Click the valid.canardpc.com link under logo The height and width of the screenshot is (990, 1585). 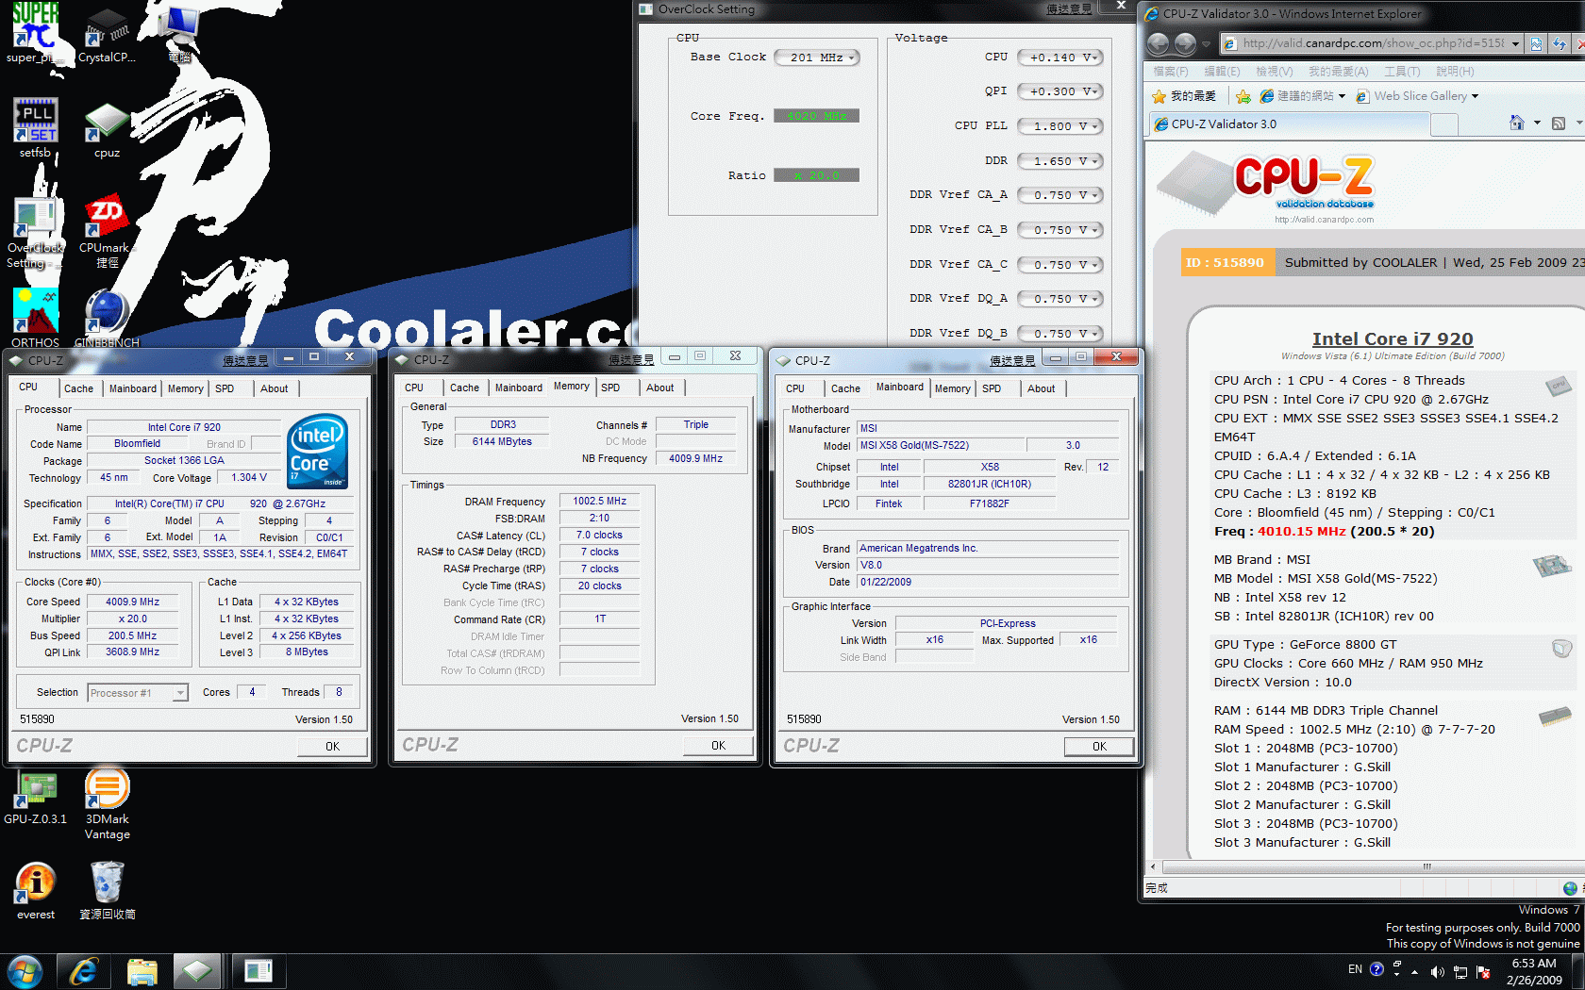(1324, 220)
